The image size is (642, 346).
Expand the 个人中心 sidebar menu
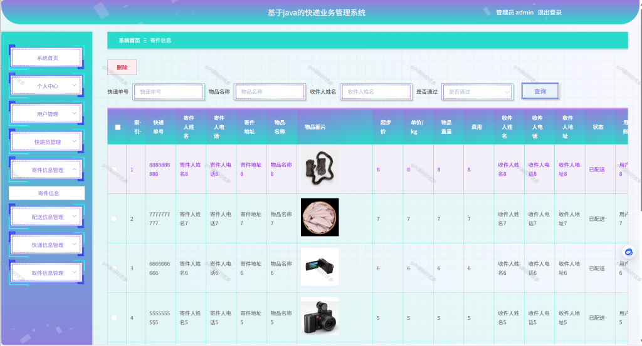click(46, 86)
